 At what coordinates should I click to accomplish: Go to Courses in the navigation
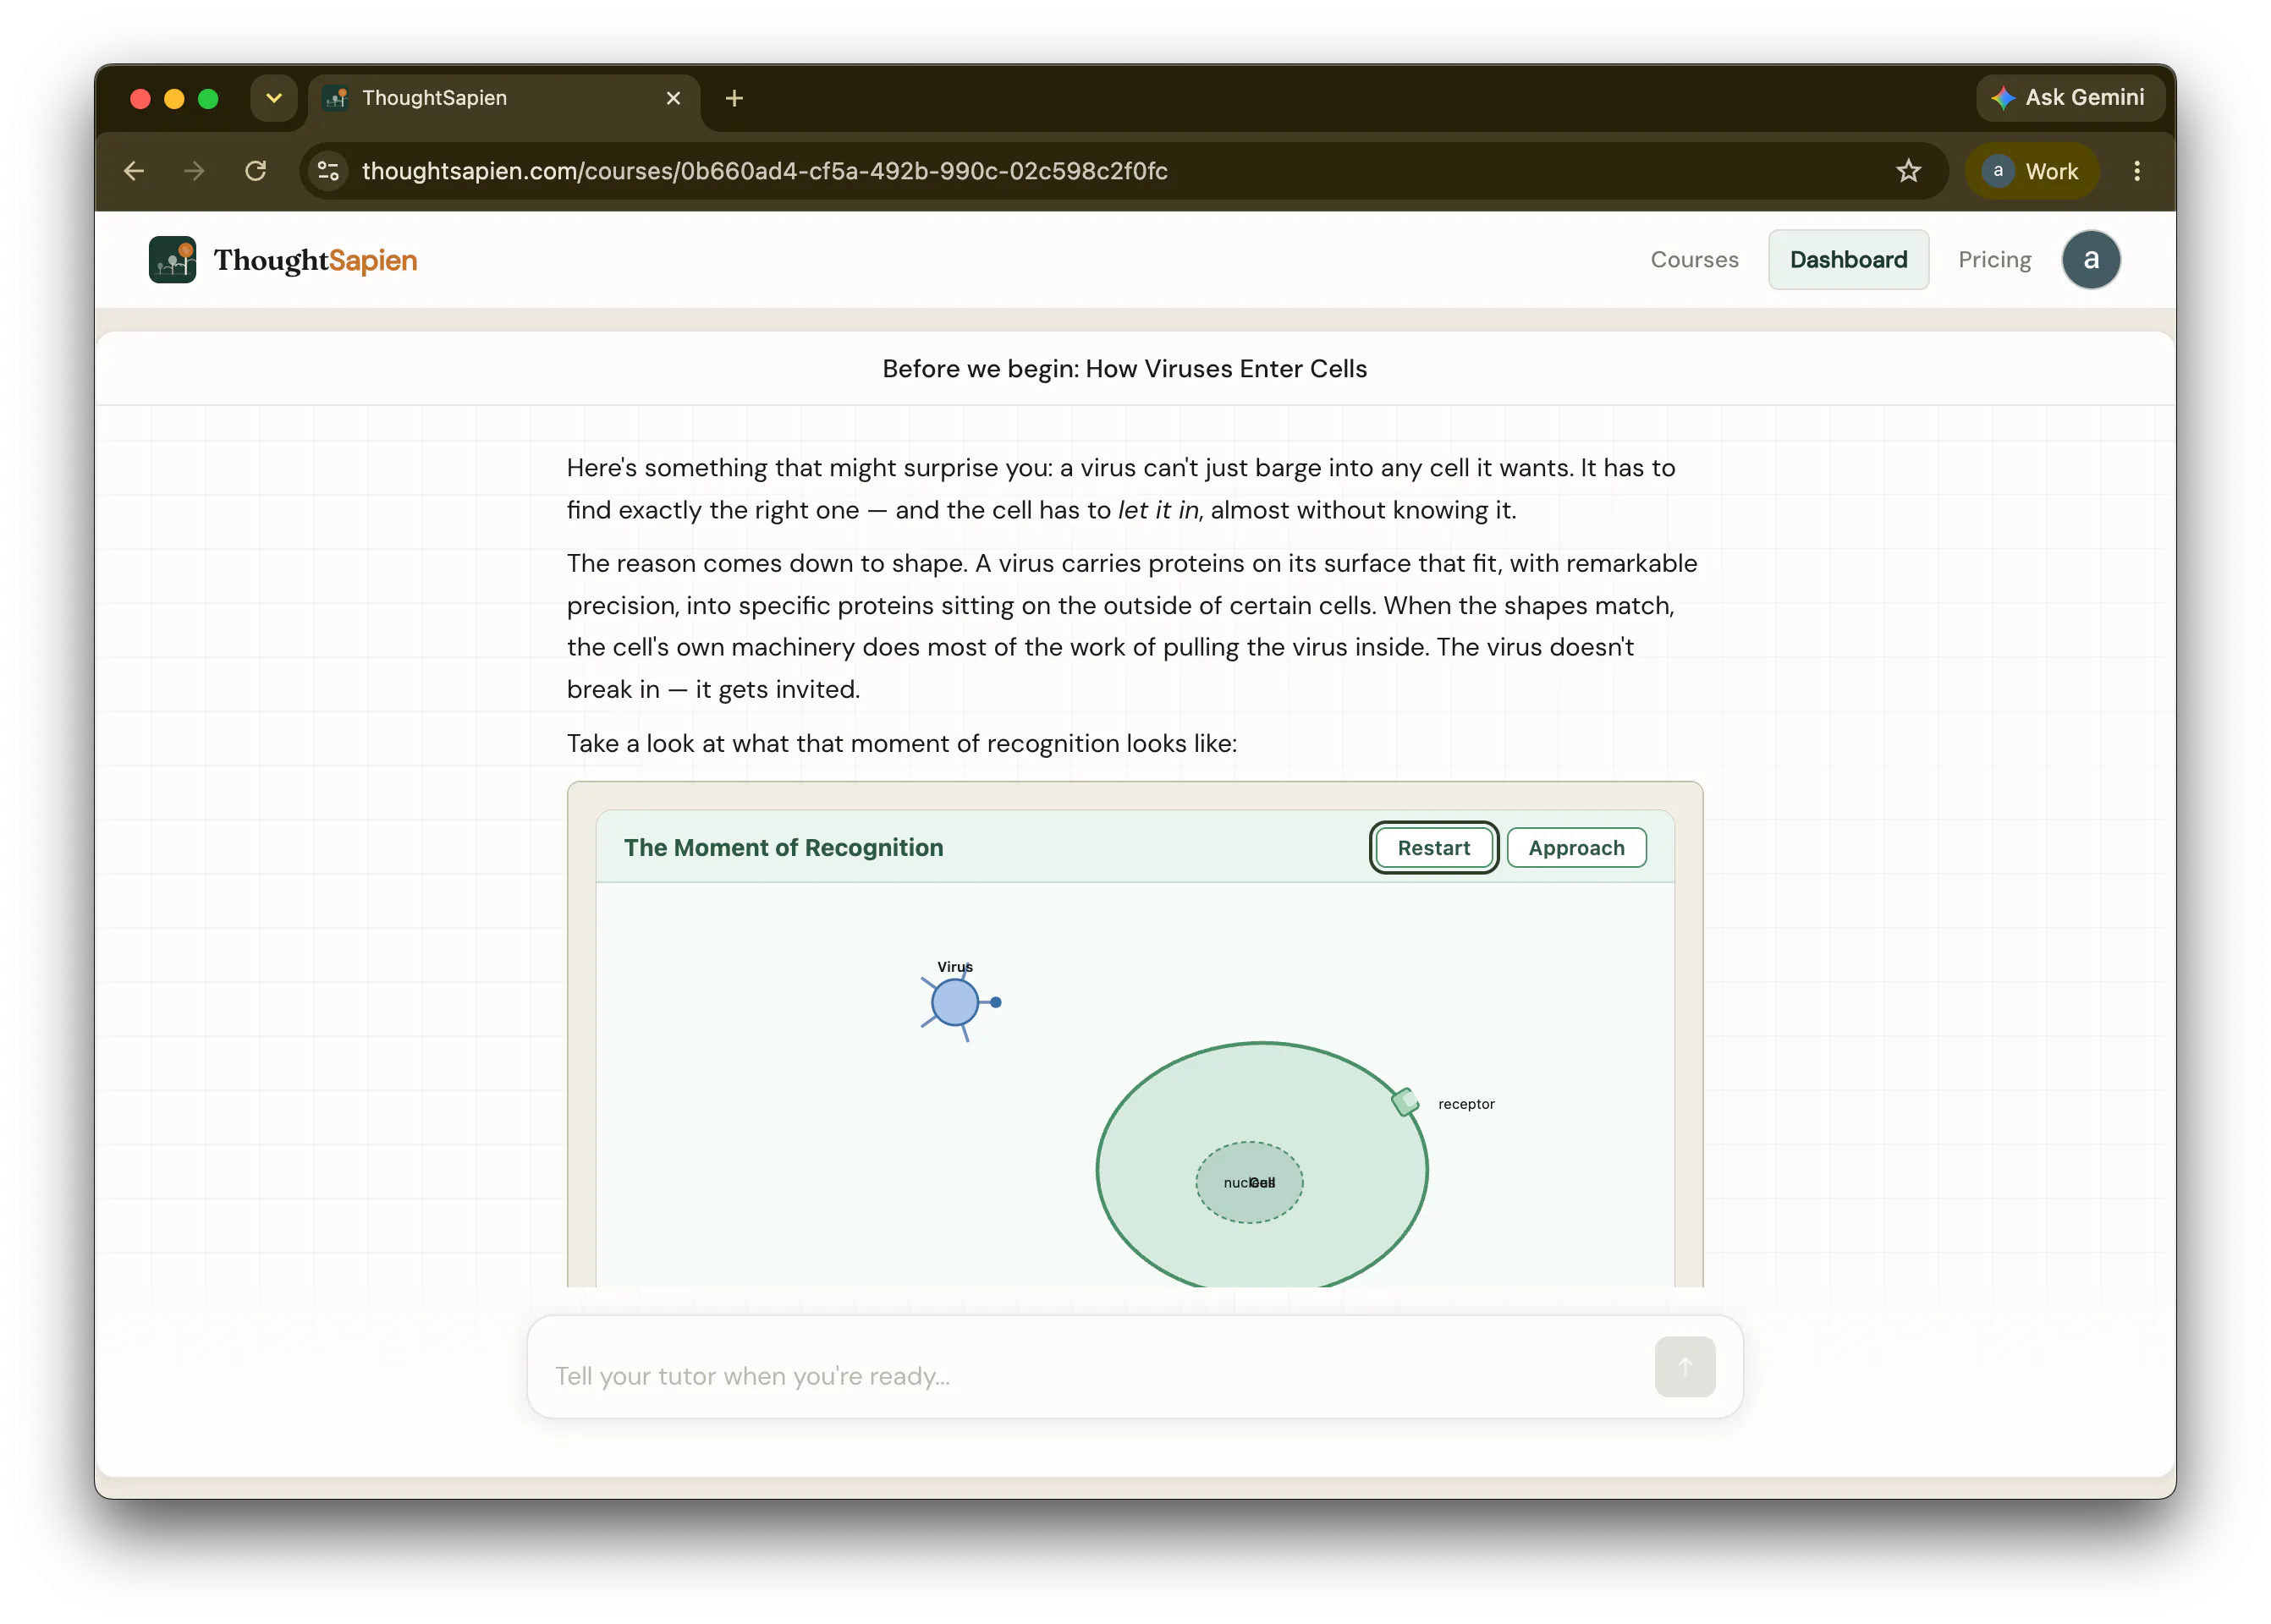[x=1694, y=260]
